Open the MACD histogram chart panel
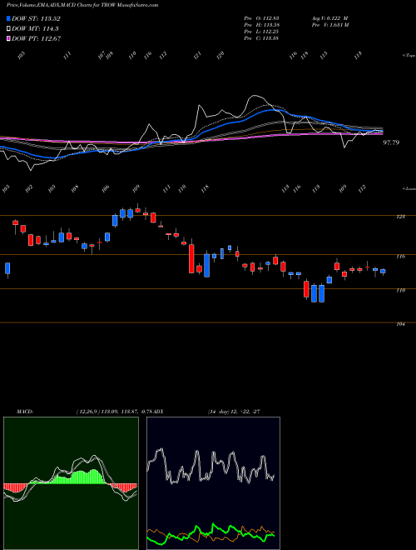The width and height of the screenshot is (416, 550). (71, 483)
